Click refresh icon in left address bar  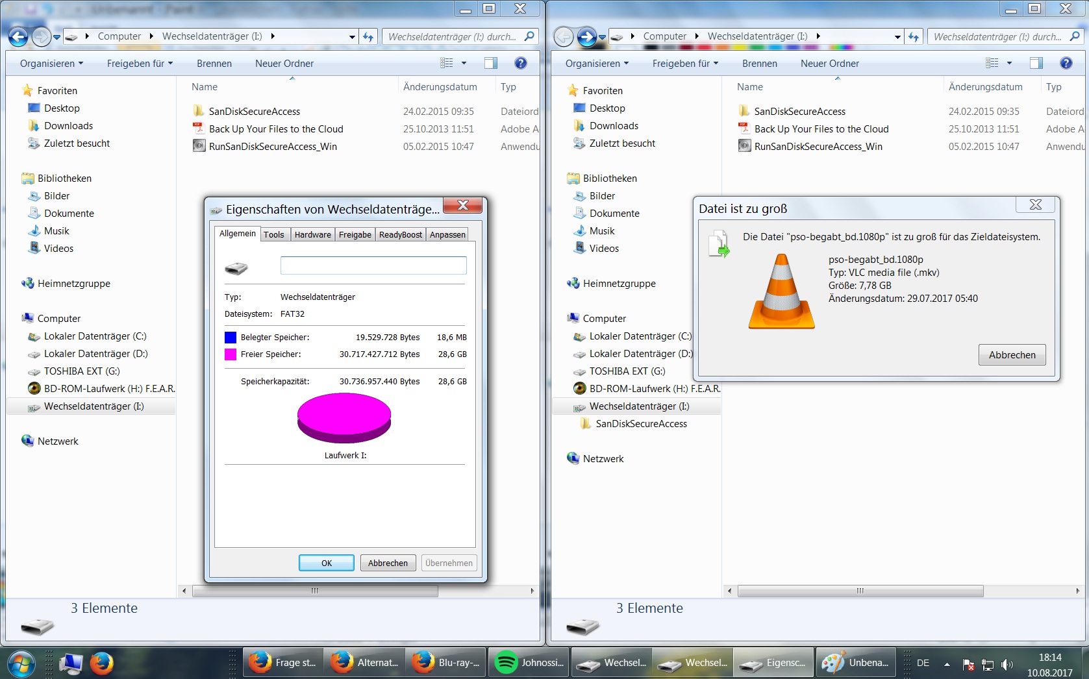(x=368, y=37)
